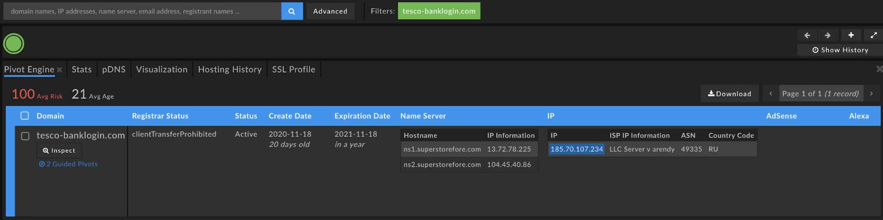Screen dimensions: 883x220
Task: Open Advanced search options
Action: click(x=330, y=11)
